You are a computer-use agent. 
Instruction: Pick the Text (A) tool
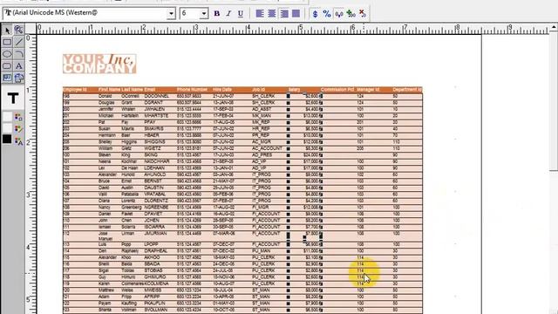(19, 66)
